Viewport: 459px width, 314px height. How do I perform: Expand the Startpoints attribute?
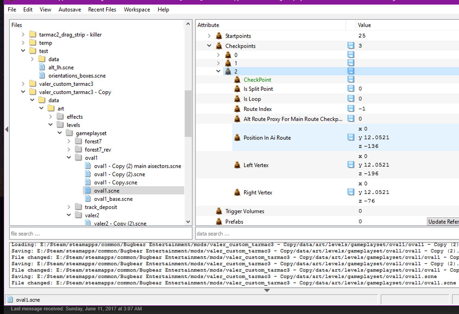[x=209, y=36]
